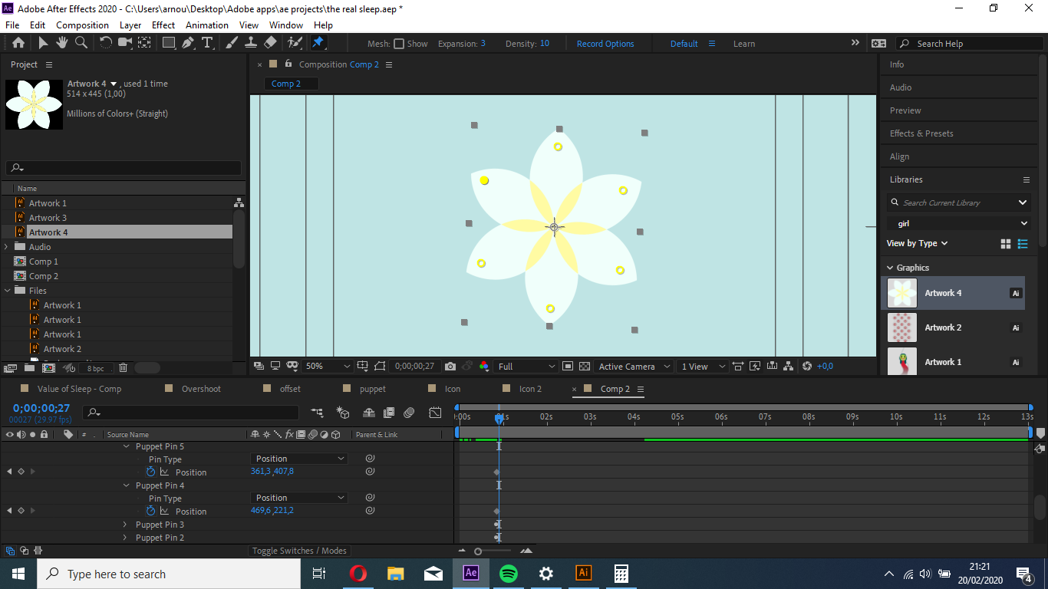Stopwatch-toggle keyframes on Puppet Pin 4 Position

tap(150, 511)
